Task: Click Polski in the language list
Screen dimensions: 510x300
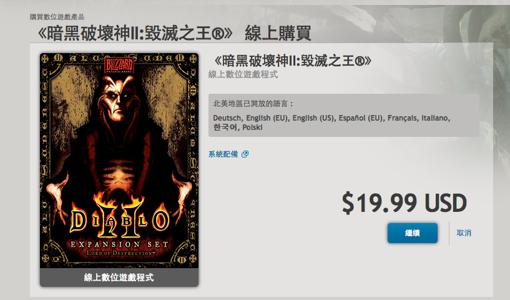Action: tap(252, 127)
